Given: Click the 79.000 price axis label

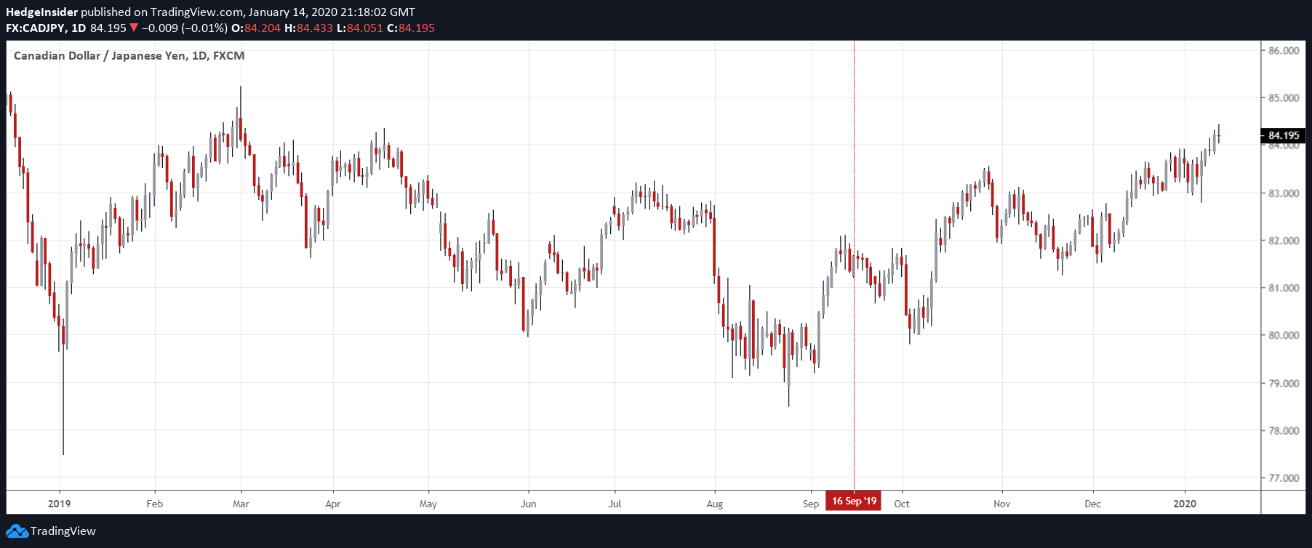Looking at the screenshot, I should 1284,383.
